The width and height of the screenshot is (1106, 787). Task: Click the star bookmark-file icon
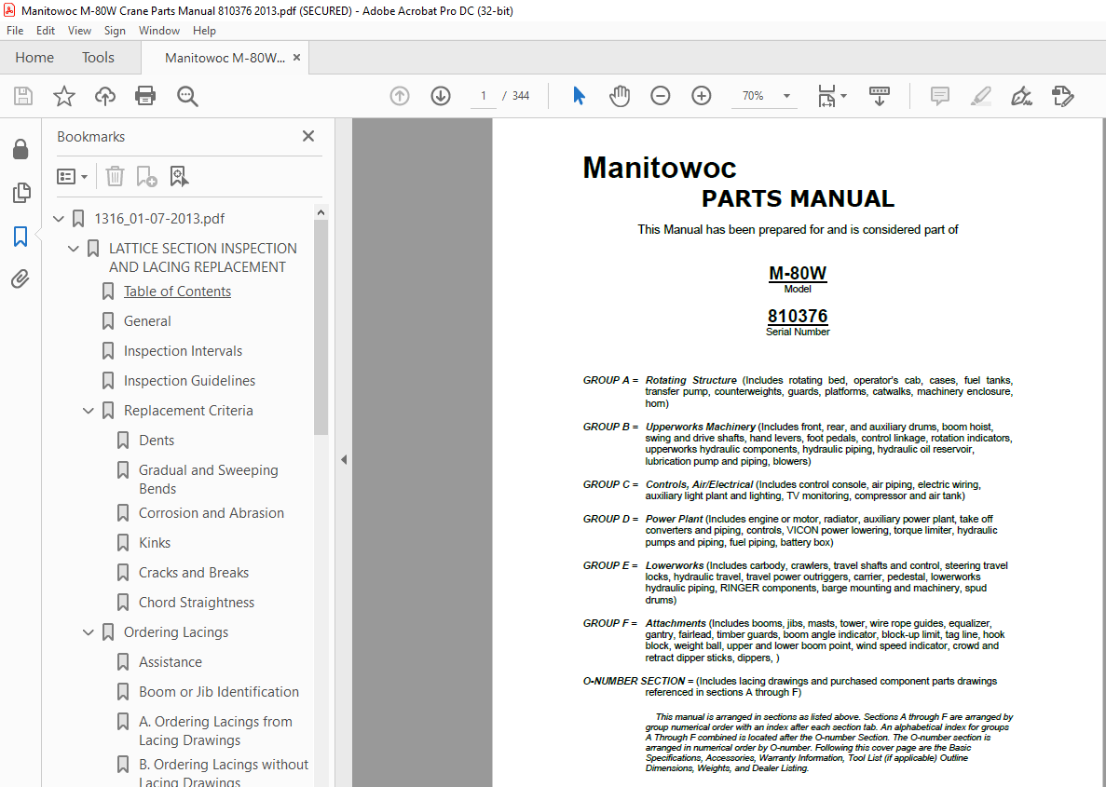point(64,96)
